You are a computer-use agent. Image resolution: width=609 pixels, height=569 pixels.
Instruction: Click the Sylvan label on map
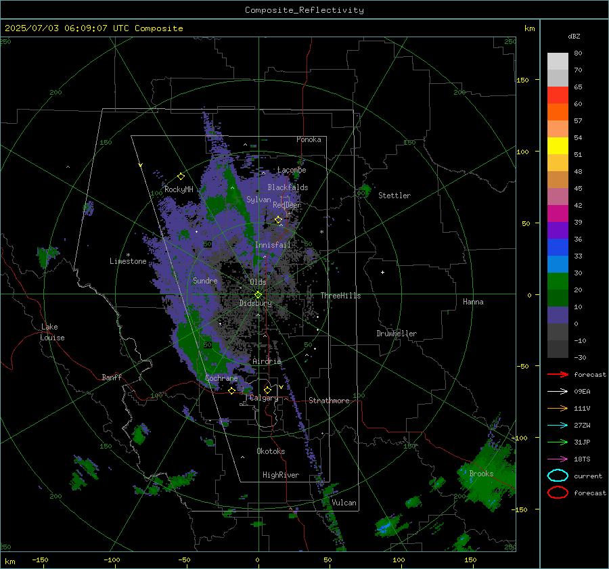coord(258,200)
